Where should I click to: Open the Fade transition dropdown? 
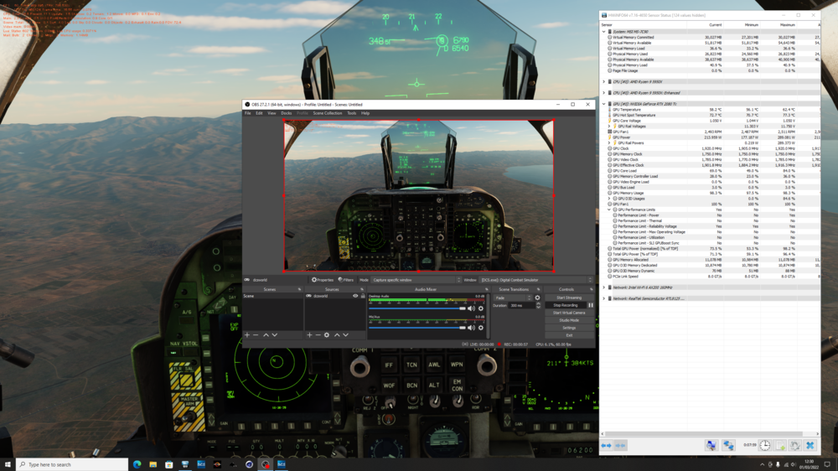point(511,298)
